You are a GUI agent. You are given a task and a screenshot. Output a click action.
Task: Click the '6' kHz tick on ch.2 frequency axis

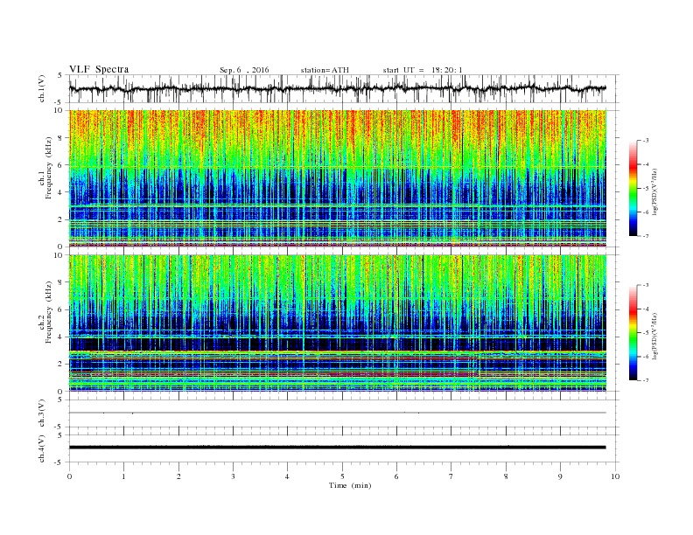[60, 309]
